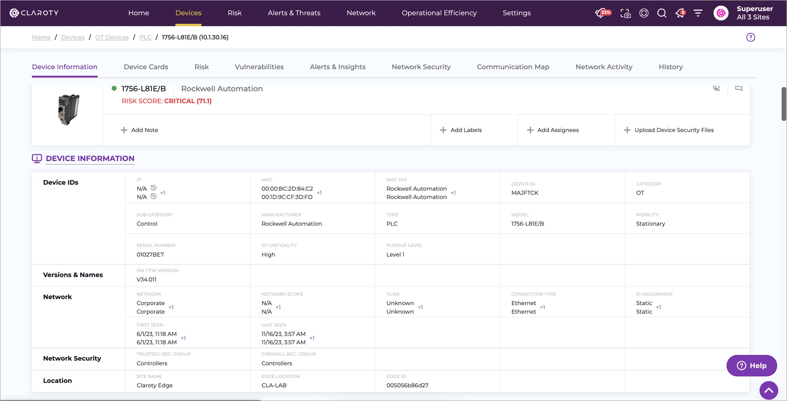Switch to the History tab

point(671,67)
